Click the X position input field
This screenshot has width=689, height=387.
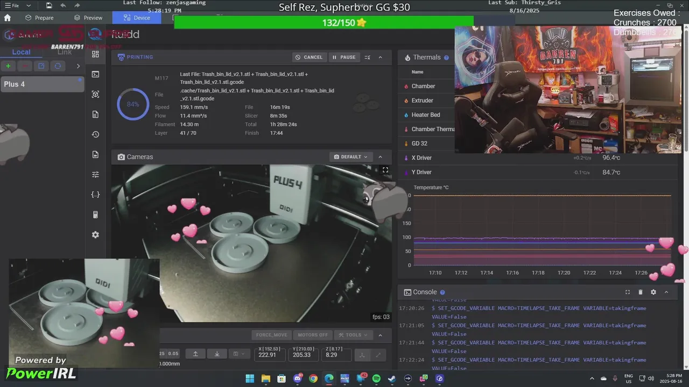(270, 354)
